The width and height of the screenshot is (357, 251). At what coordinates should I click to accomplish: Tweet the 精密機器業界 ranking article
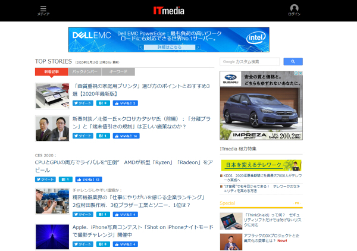83,214
